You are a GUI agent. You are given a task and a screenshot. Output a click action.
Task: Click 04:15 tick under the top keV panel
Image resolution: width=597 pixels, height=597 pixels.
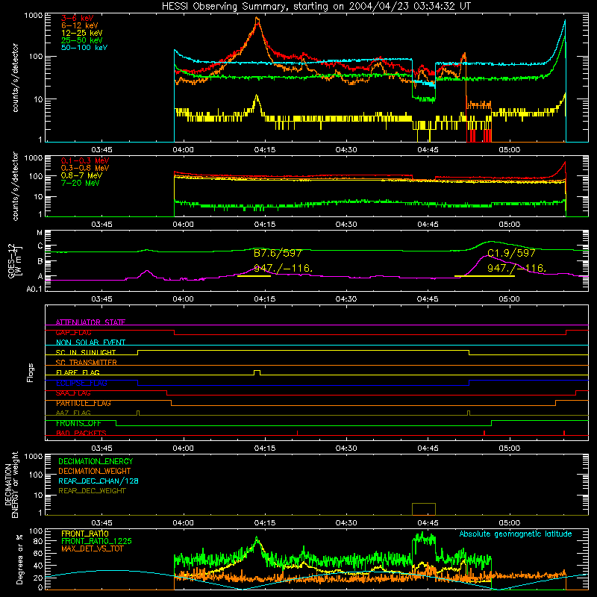[265, 150]
